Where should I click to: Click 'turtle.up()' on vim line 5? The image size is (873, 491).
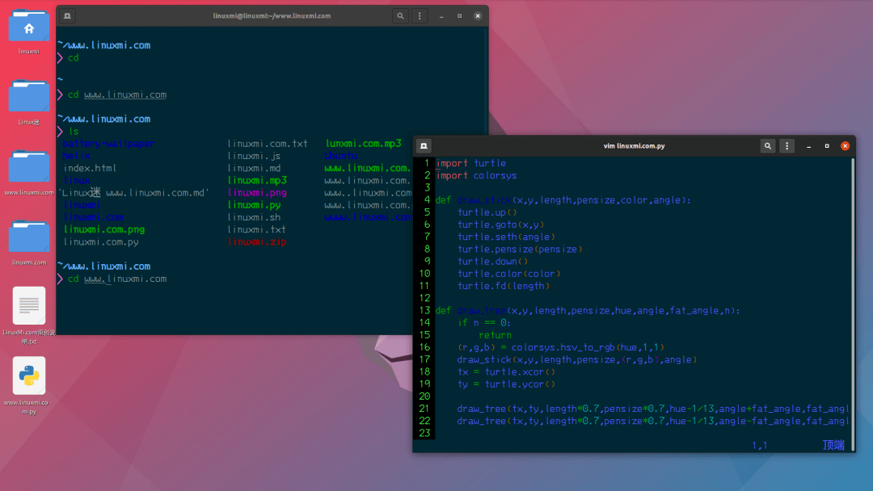coord(487,212)
